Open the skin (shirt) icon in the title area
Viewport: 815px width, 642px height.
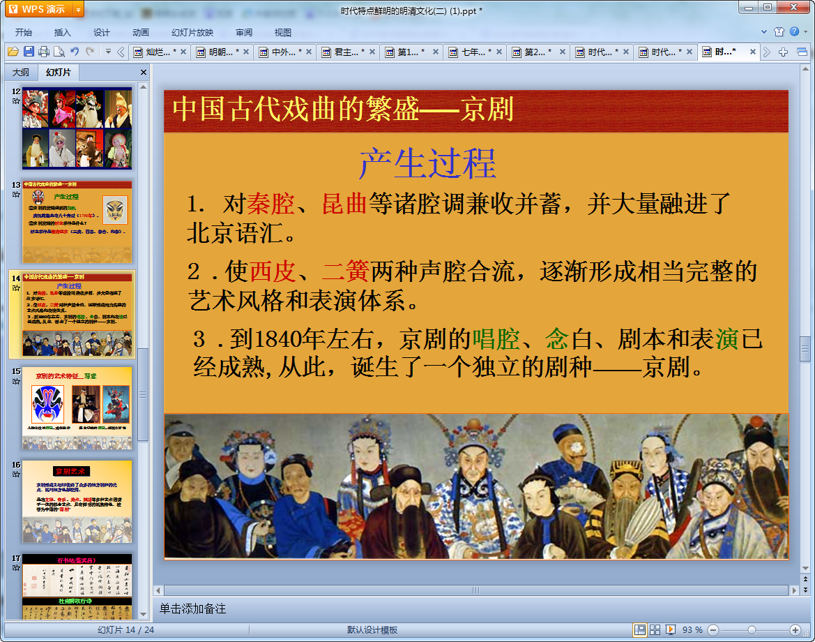(x=779, y=31)
